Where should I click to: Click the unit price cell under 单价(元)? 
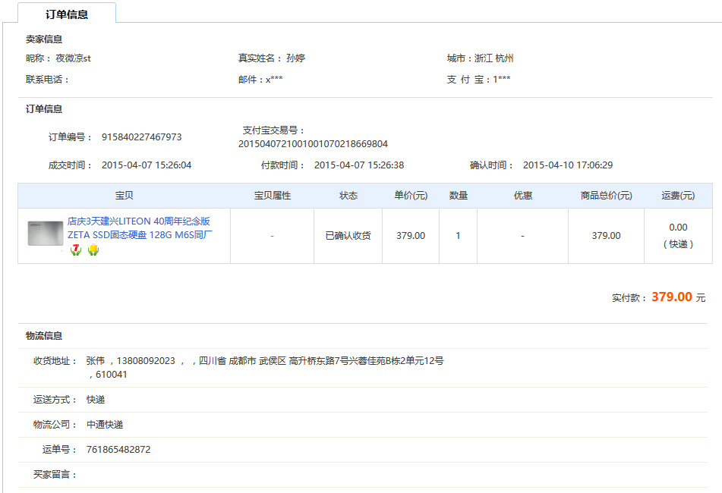coord(411,236)
